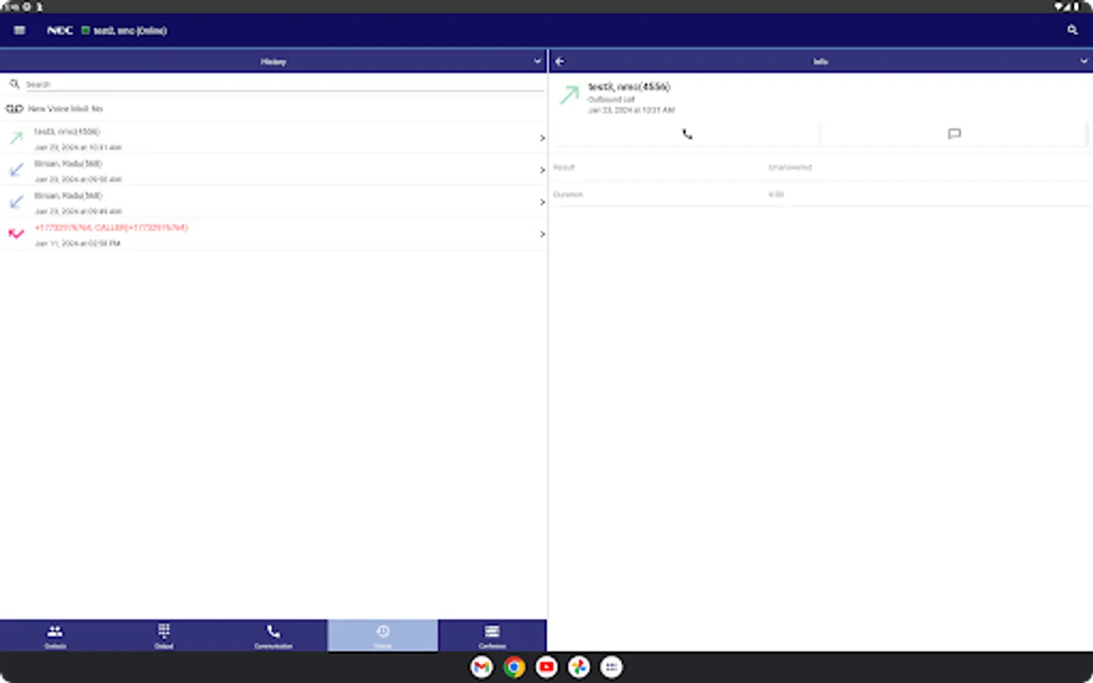
Task: Open the Conference view
Action: point(492,635)
